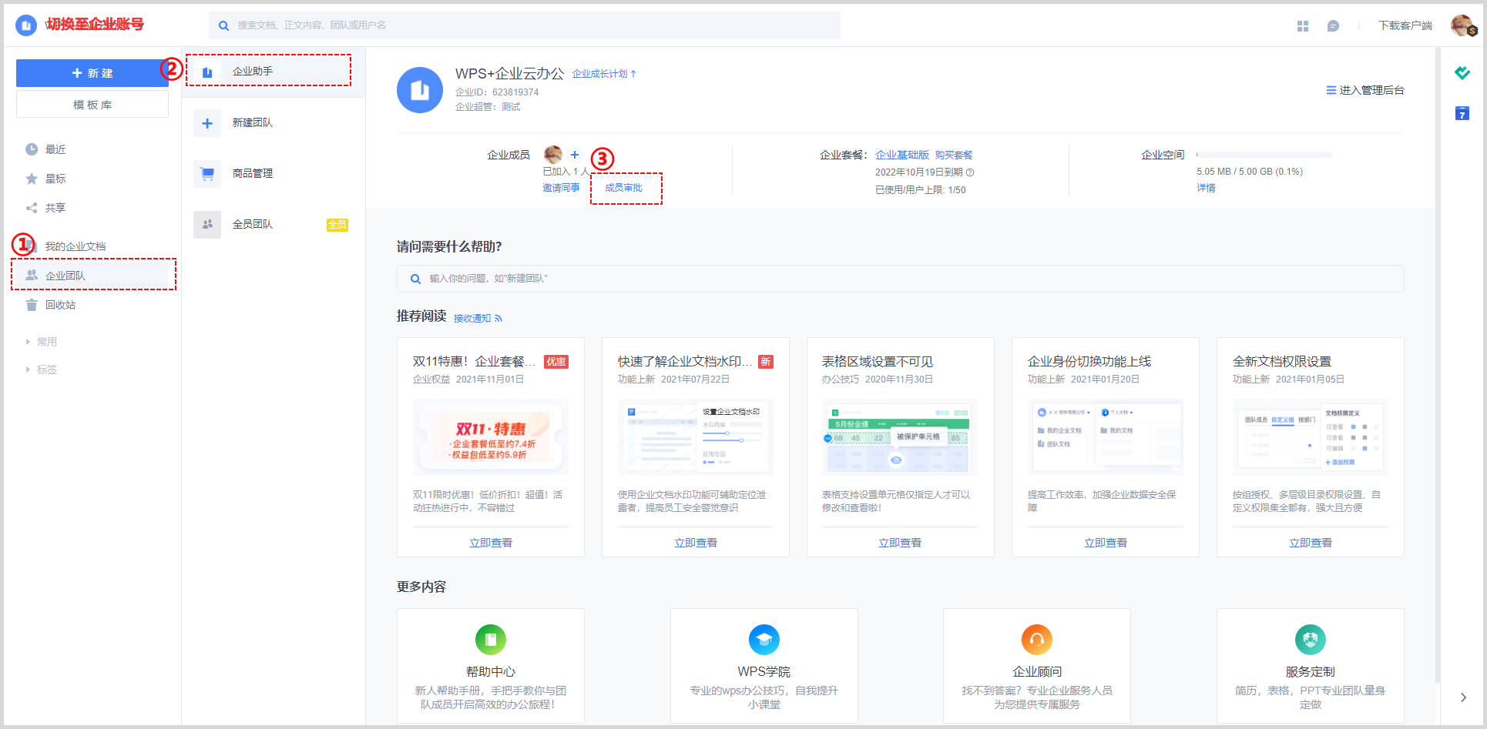This screenshot has width=1487, height=729.
Task: Click the blue WPS学院 graduation cap icon
Action: 764,640
